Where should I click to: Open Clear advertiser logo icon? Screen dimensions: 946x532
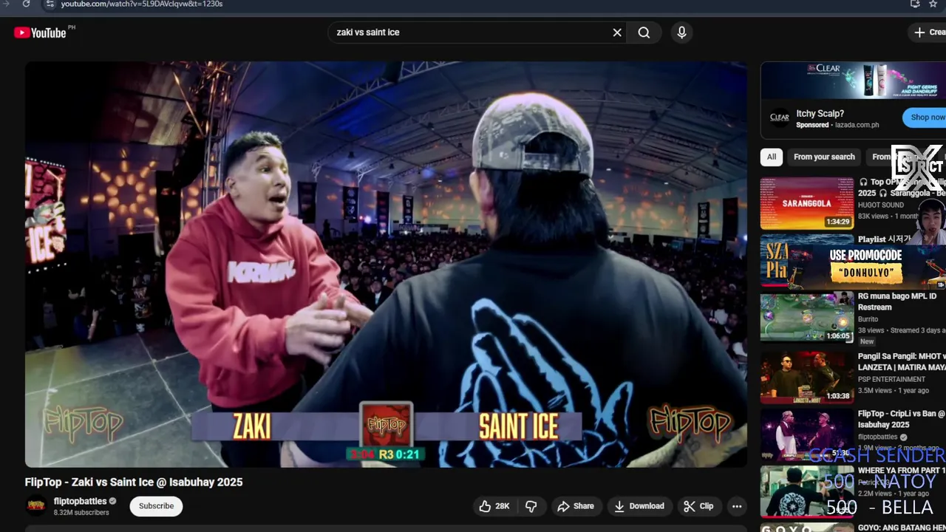(780, 117)
